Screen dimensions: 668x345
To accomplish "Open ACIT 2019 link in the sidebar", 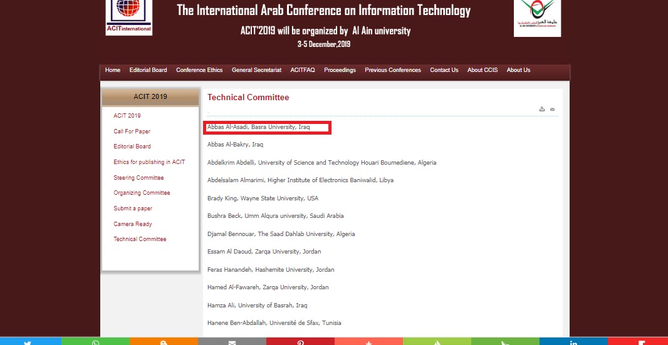I will 127,116.
